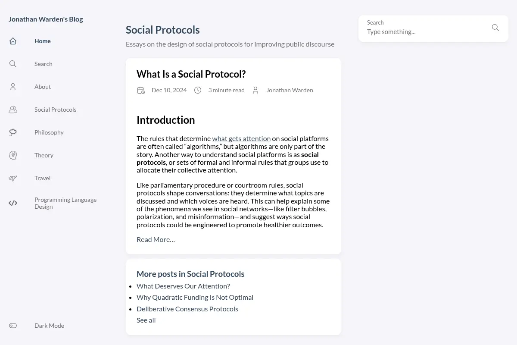The height and width of the screenshot is (345, 517).
Task: Click the Home house icon in sidebar
Action: pyautogui.click(x=13, y=41)
